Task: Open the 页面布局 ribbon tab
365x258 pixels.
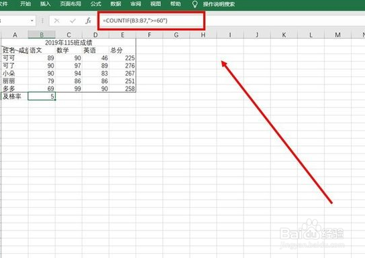Action: [x=70, y=4]
